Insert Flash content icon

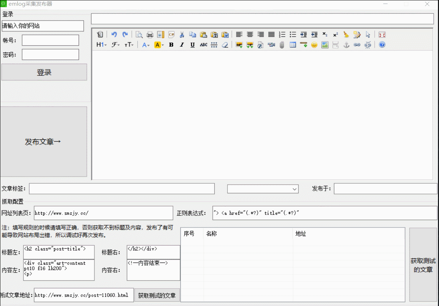point(261,45)
